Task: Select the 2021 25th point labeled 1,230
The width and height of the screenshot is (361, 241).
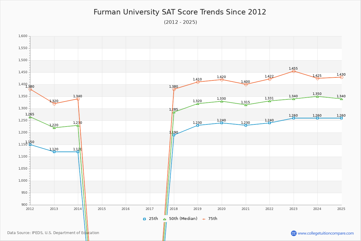Action: (x=246, y=125)
